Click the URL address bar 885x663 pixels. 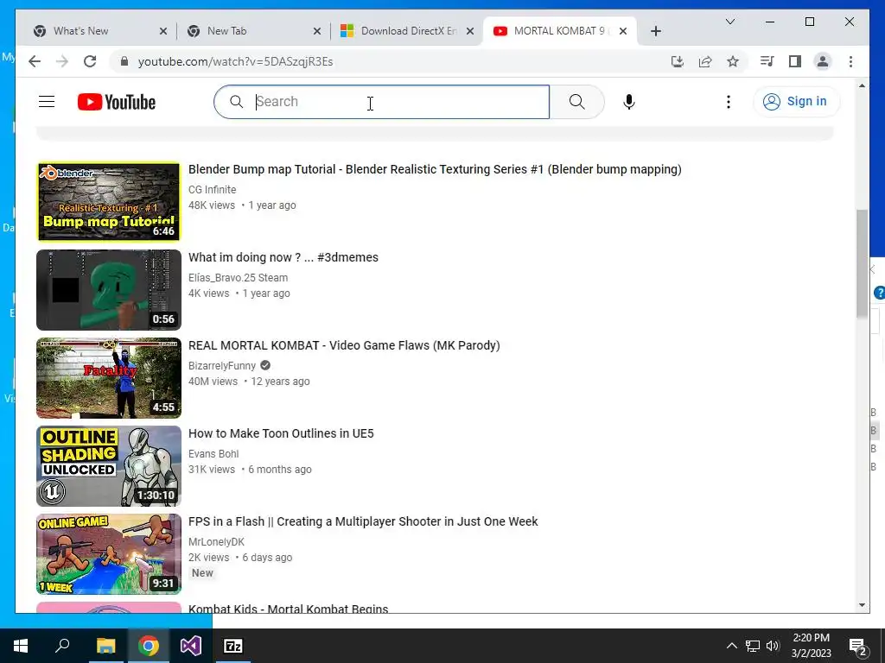coord(395,61)
